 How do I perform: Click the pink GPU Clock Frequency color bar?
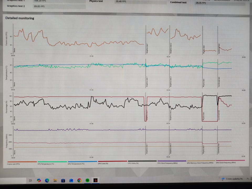(x=230, y=160)
